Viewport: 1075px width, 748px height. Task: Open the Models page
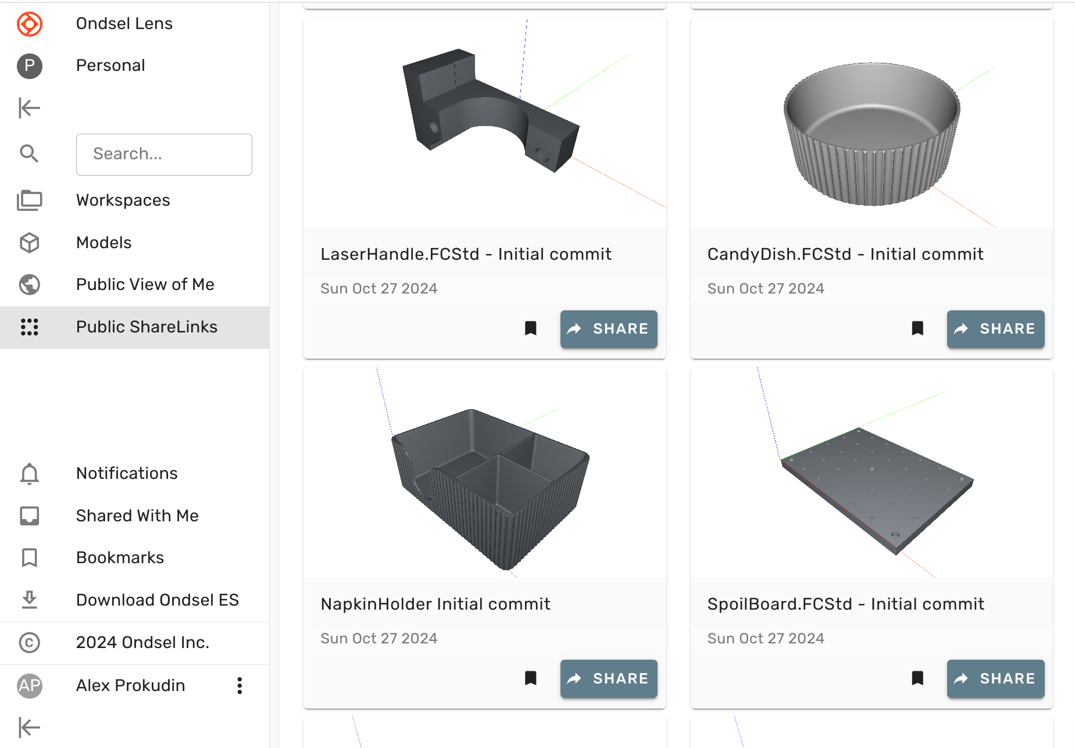[x=103, y=242]
